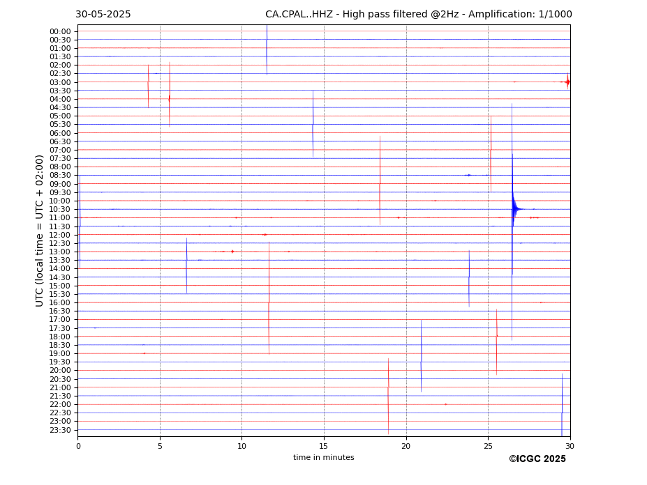Click the 20:30 trace time label

click(x=60, y=379)
